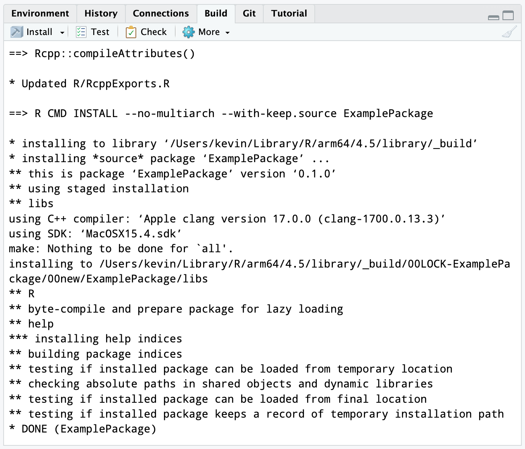The height and width of the screenshot is (449, 525).
Task: Click '** byte-compile and prepare package' line
Action: coord(176,309)
